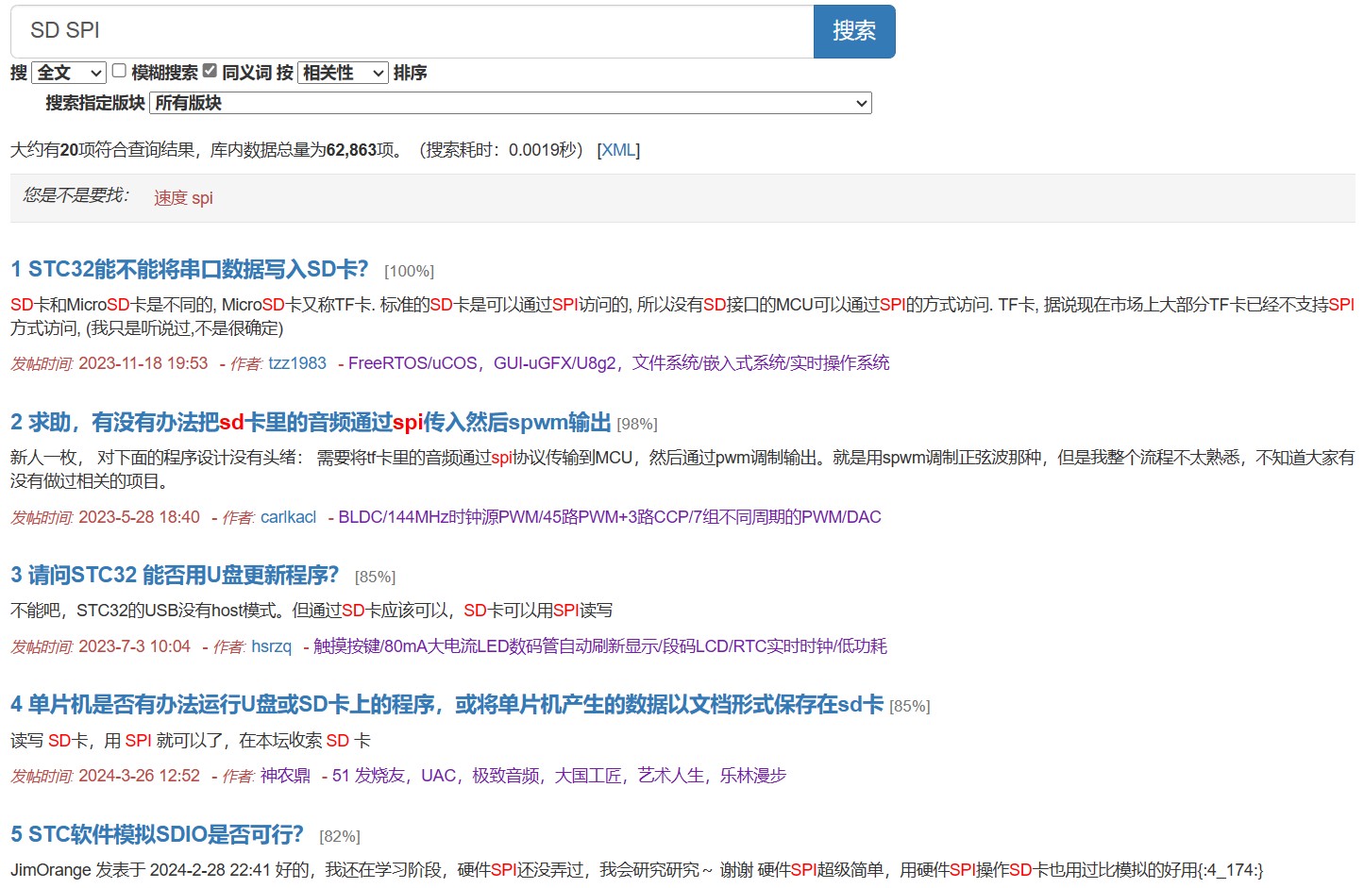Open author tzz1983 profile link
The image size is (1364, 888).
[297, 363]
